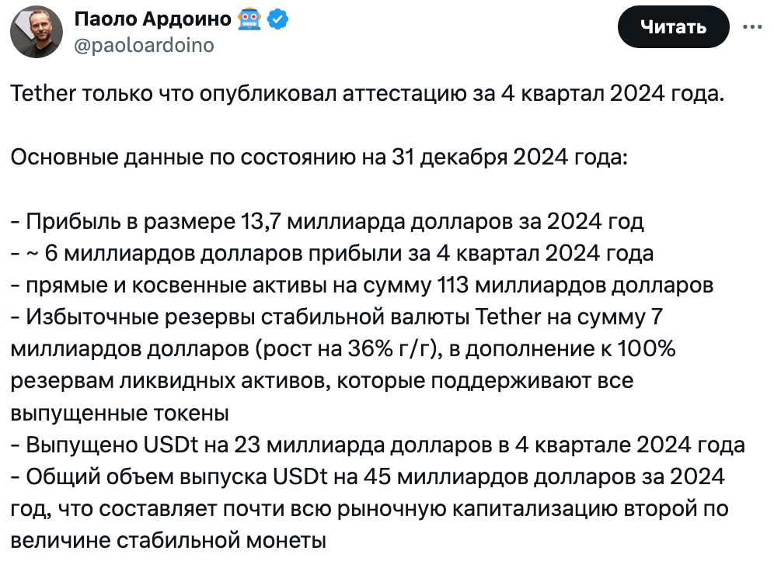Open the three-dot more options menu
Image resolution: width=774 pixels, height=561 pixels.
[x=752, y=27]
